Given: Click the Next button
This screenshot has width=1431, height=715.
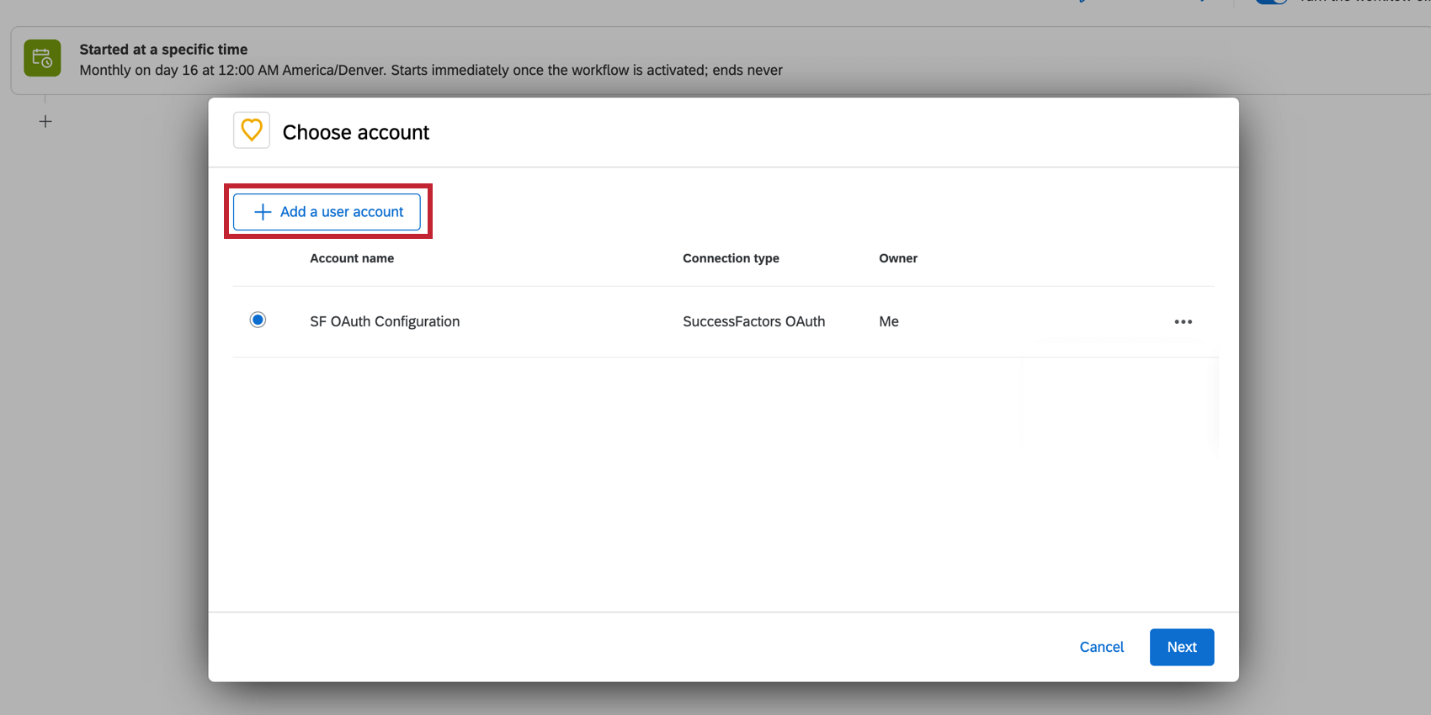Looking at the screenshot, I should (x=1181, y=647).
